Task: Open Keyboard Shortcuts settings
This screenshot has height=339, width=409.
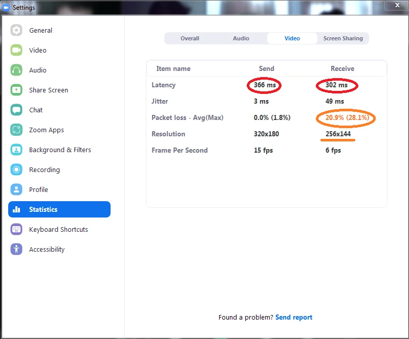Action: [58, 229]
